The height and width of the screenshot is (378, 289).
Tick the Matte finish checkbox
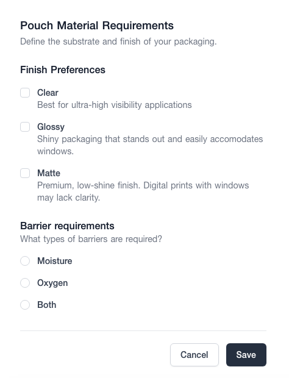pyautogui.click(x=25, y=173)
